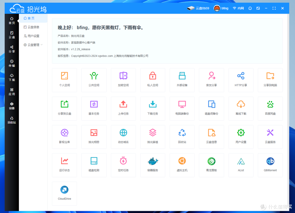This screenshot has height=213, width=295.
Task: Open the 分享到电脑 tile
Action: pyautogui.click(x=270, y=80)
